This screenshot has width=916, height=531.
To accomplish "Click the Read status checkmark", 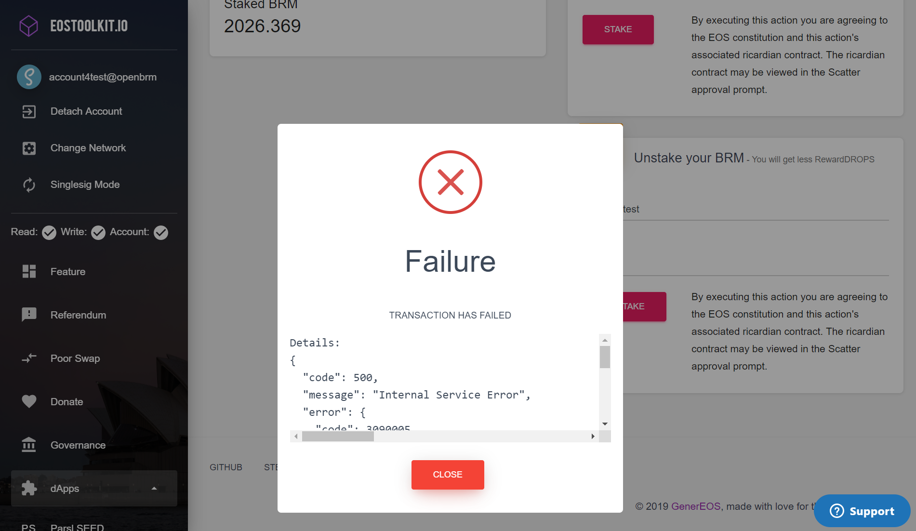I will [49, 233].
